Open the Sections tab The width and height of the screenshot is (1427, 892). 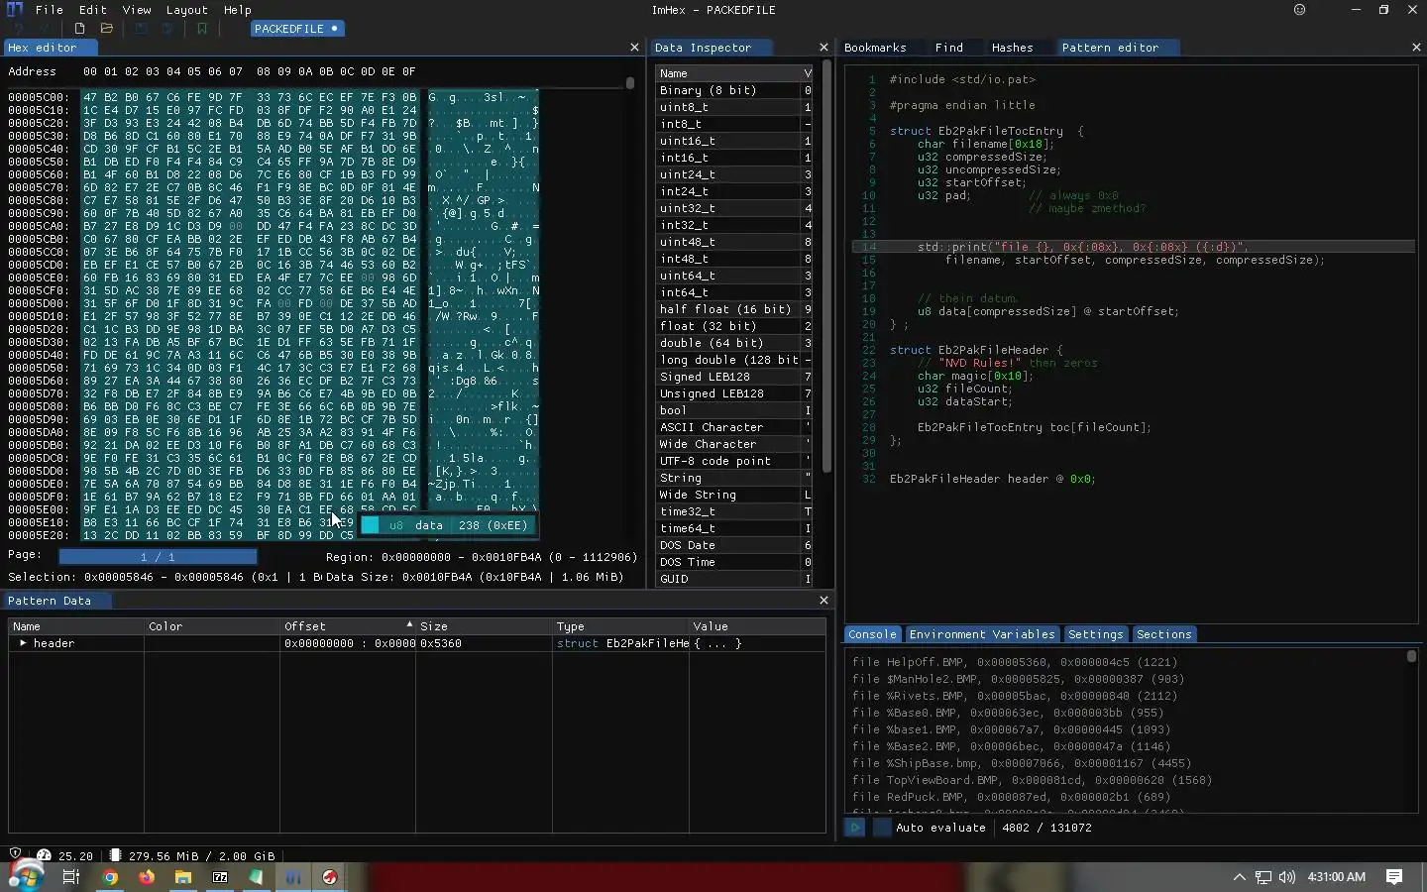click(1163, 634)
